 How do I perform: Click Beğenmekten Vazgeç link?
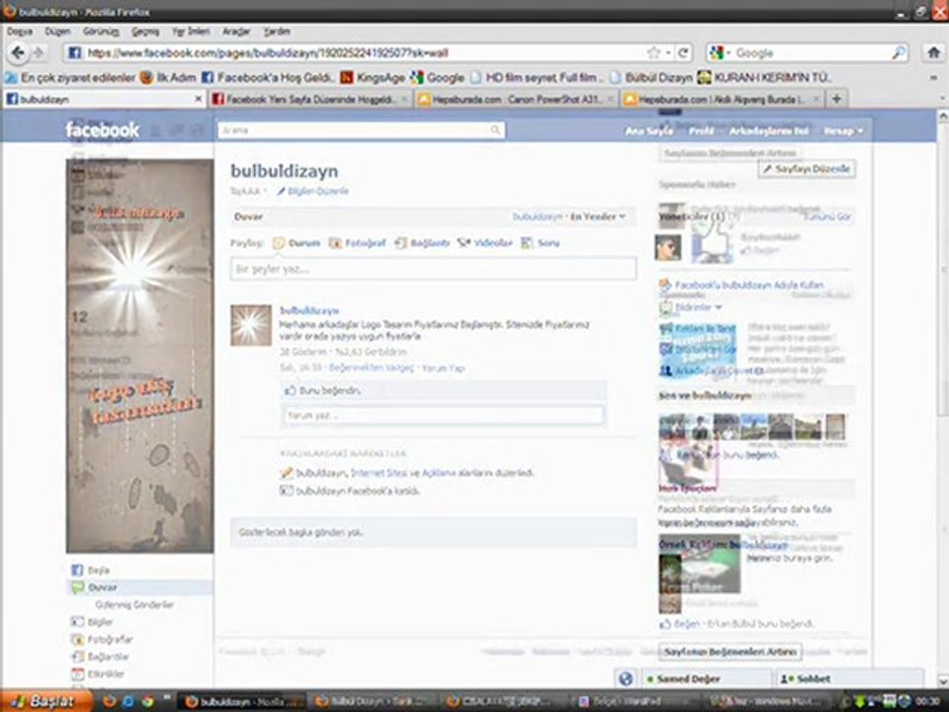coord(372,368)
